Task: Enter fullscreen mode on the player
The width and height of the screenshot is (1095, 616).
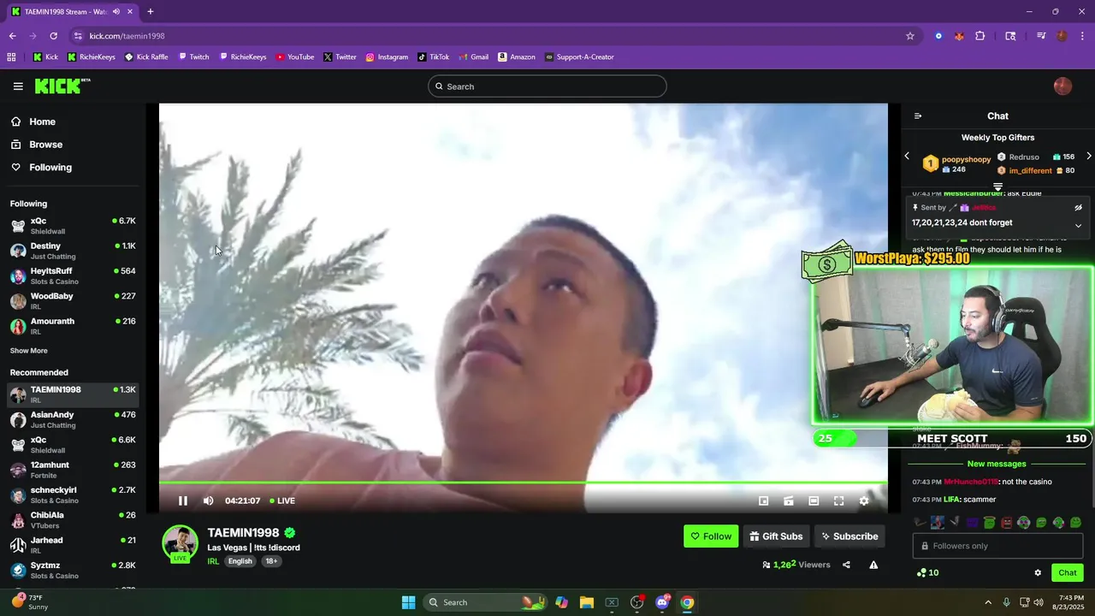Action: click(x=838, y=500)
